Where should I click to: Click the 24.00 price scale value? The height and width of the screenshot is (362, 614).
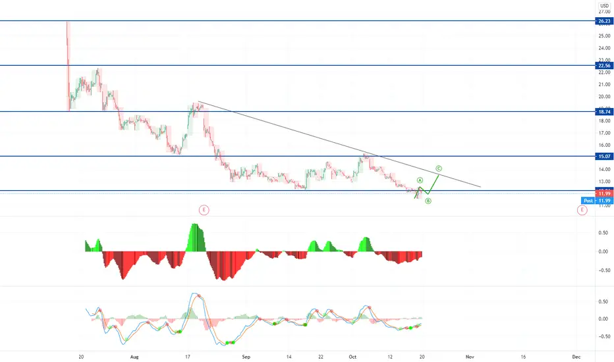[604, 48]
